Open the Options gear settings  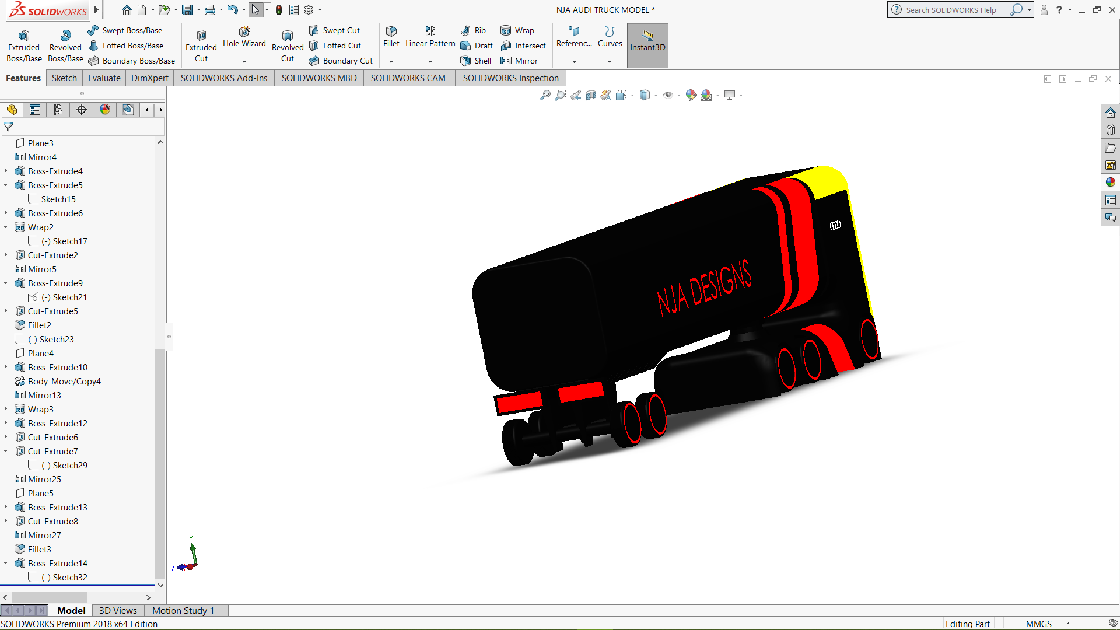309,10
